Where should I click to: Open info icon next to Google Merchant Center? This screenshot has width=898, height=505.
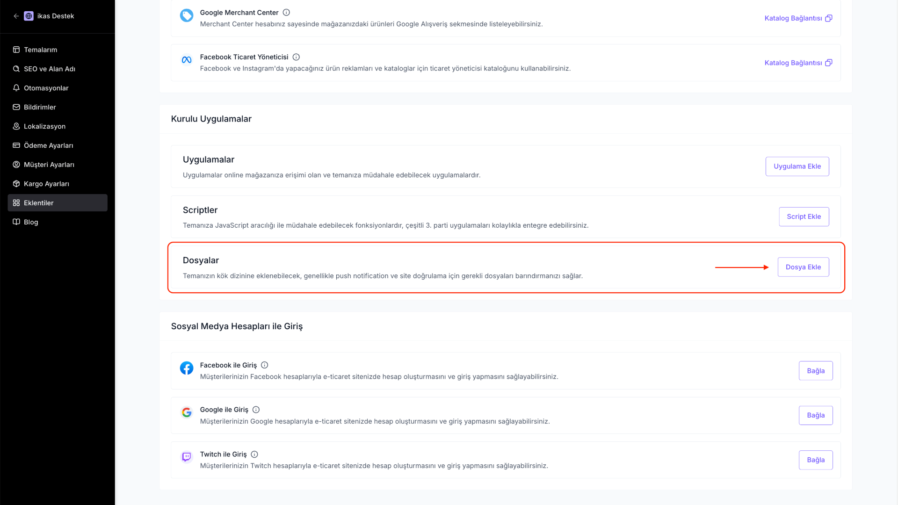coord(286,13)
